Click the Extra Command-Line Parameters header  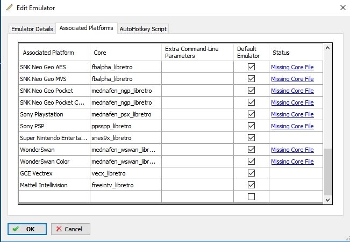tap(197, 52)
